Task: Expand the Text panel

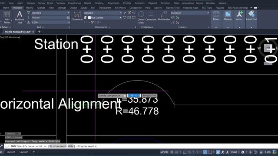Action: [40, 27]
